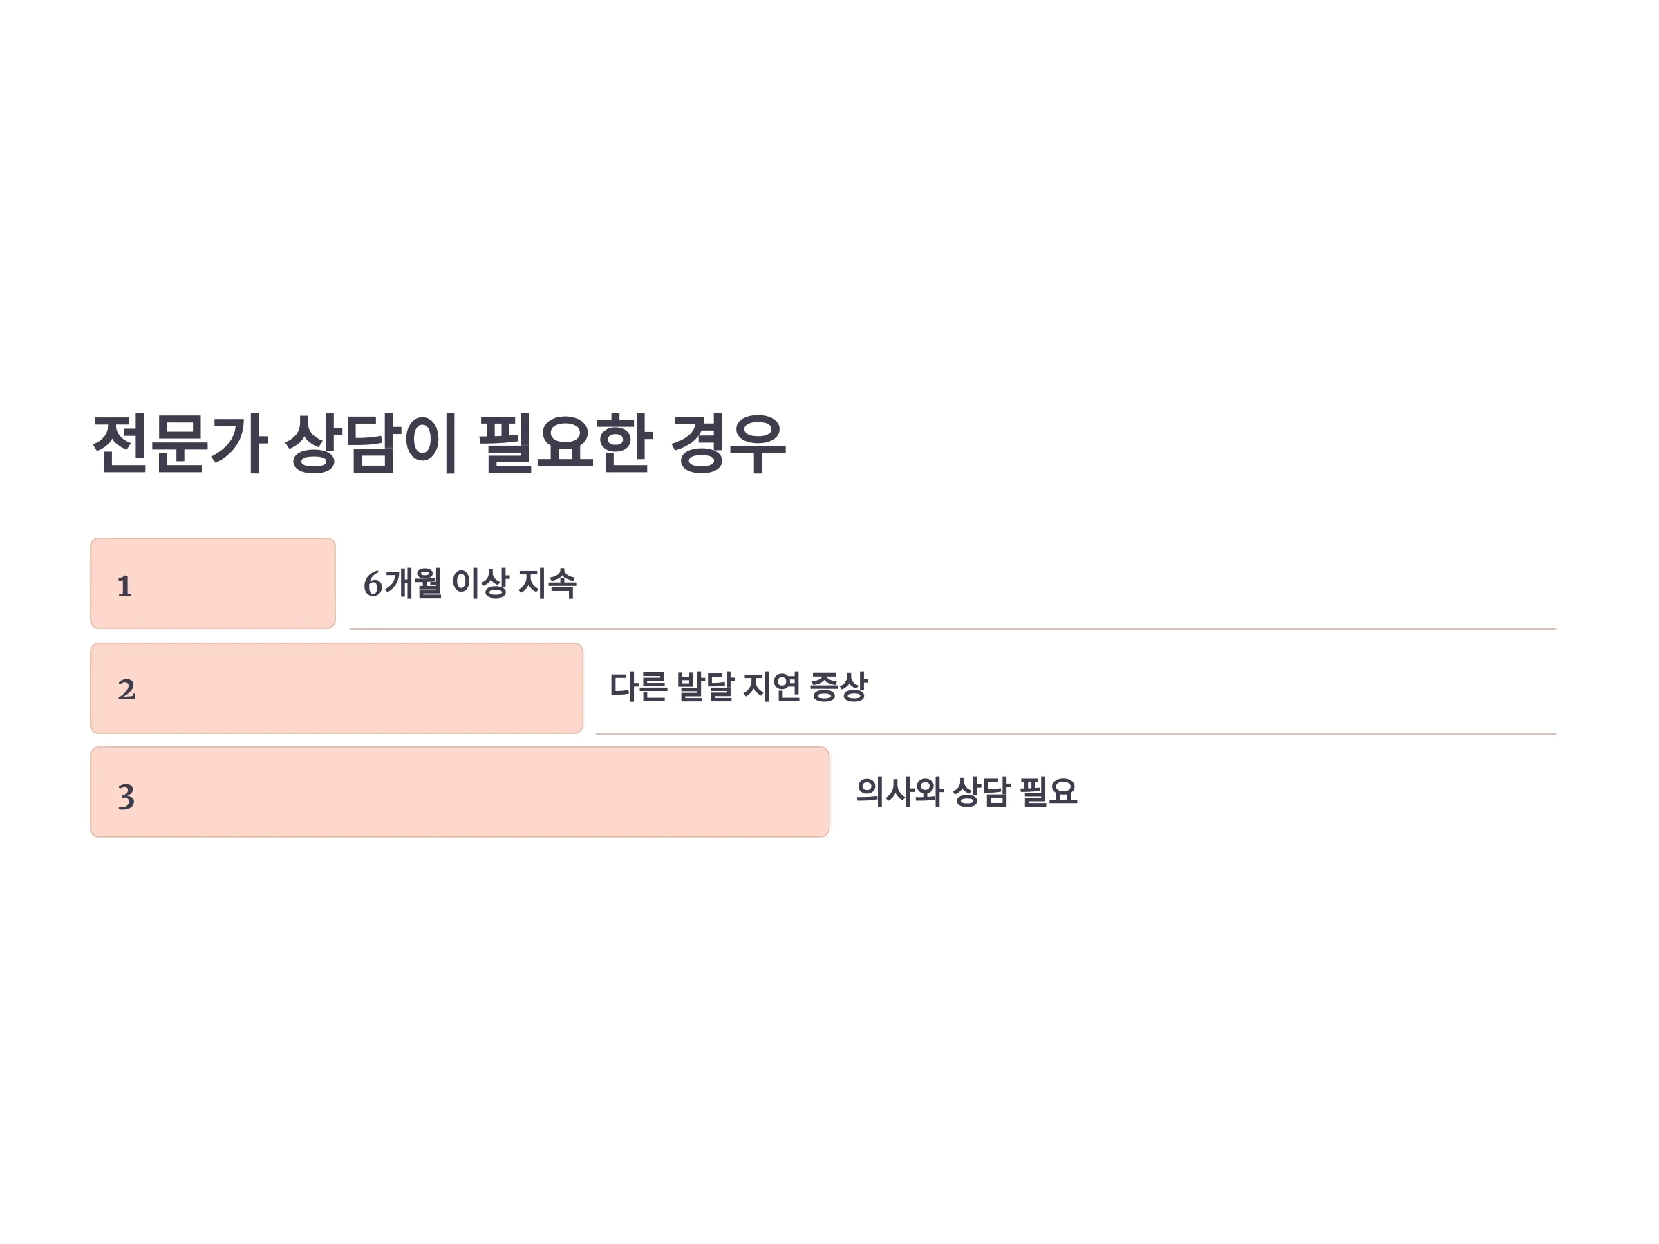1659x1244 pixels.
Task: Click the slide title 전문가 상담이 필요한 경우
Action: [x=439, y=443]
